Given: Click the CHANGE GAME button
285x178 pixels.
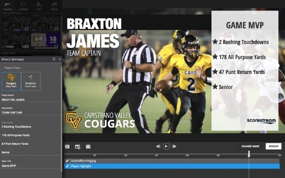Looking at the screenshot, I should coord(250,146).
